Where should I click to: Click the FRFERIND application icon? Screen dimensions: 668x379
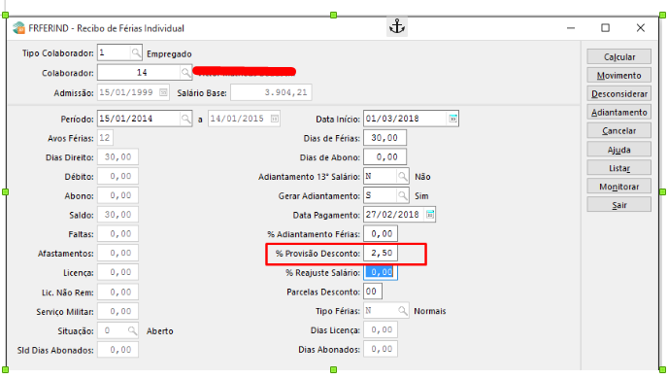coord(18,28)
